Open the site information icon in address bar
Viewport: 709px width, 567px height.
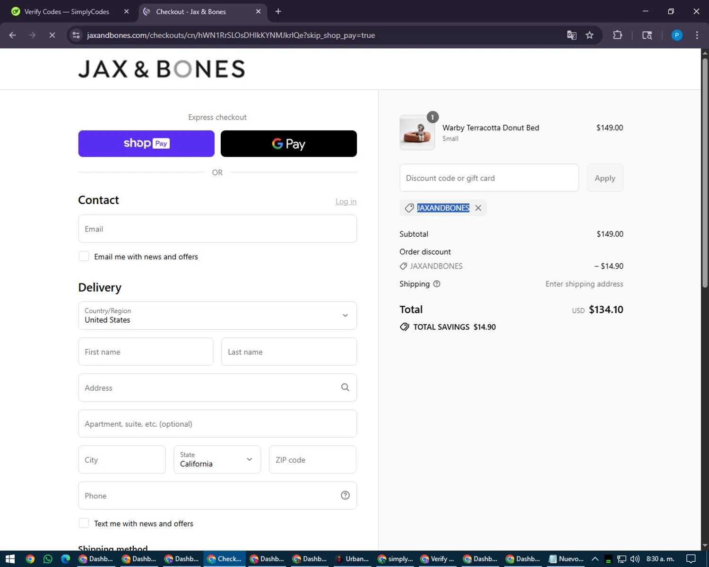[76, 35]
